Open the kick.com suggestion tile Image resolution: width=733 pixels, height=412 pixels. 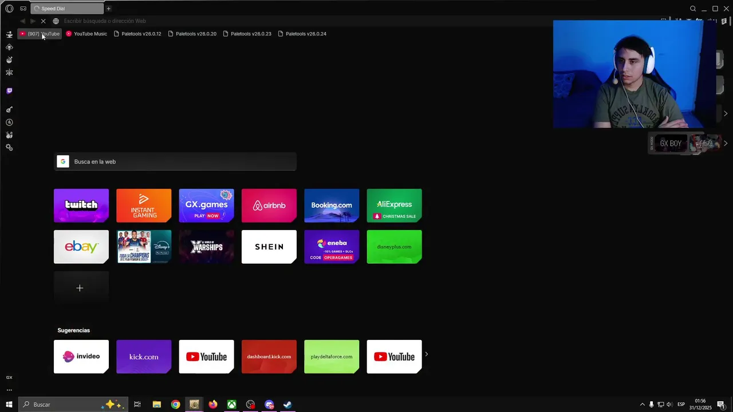click(144, 356)
